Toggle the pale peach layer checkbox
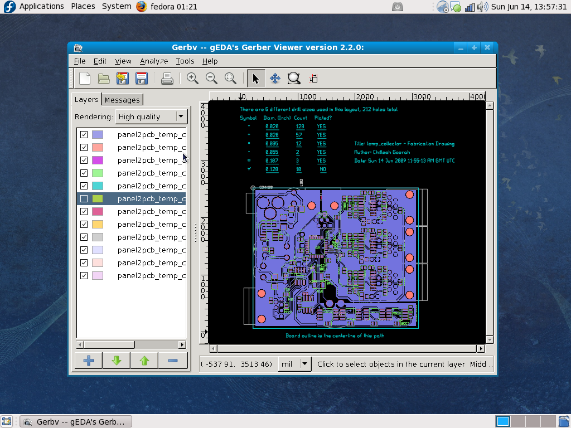The width and height of the screenshot is (571, 428). point(84,263)
